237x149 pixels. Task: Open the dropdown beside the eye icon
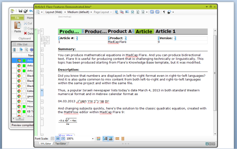(x=173, y=12)
